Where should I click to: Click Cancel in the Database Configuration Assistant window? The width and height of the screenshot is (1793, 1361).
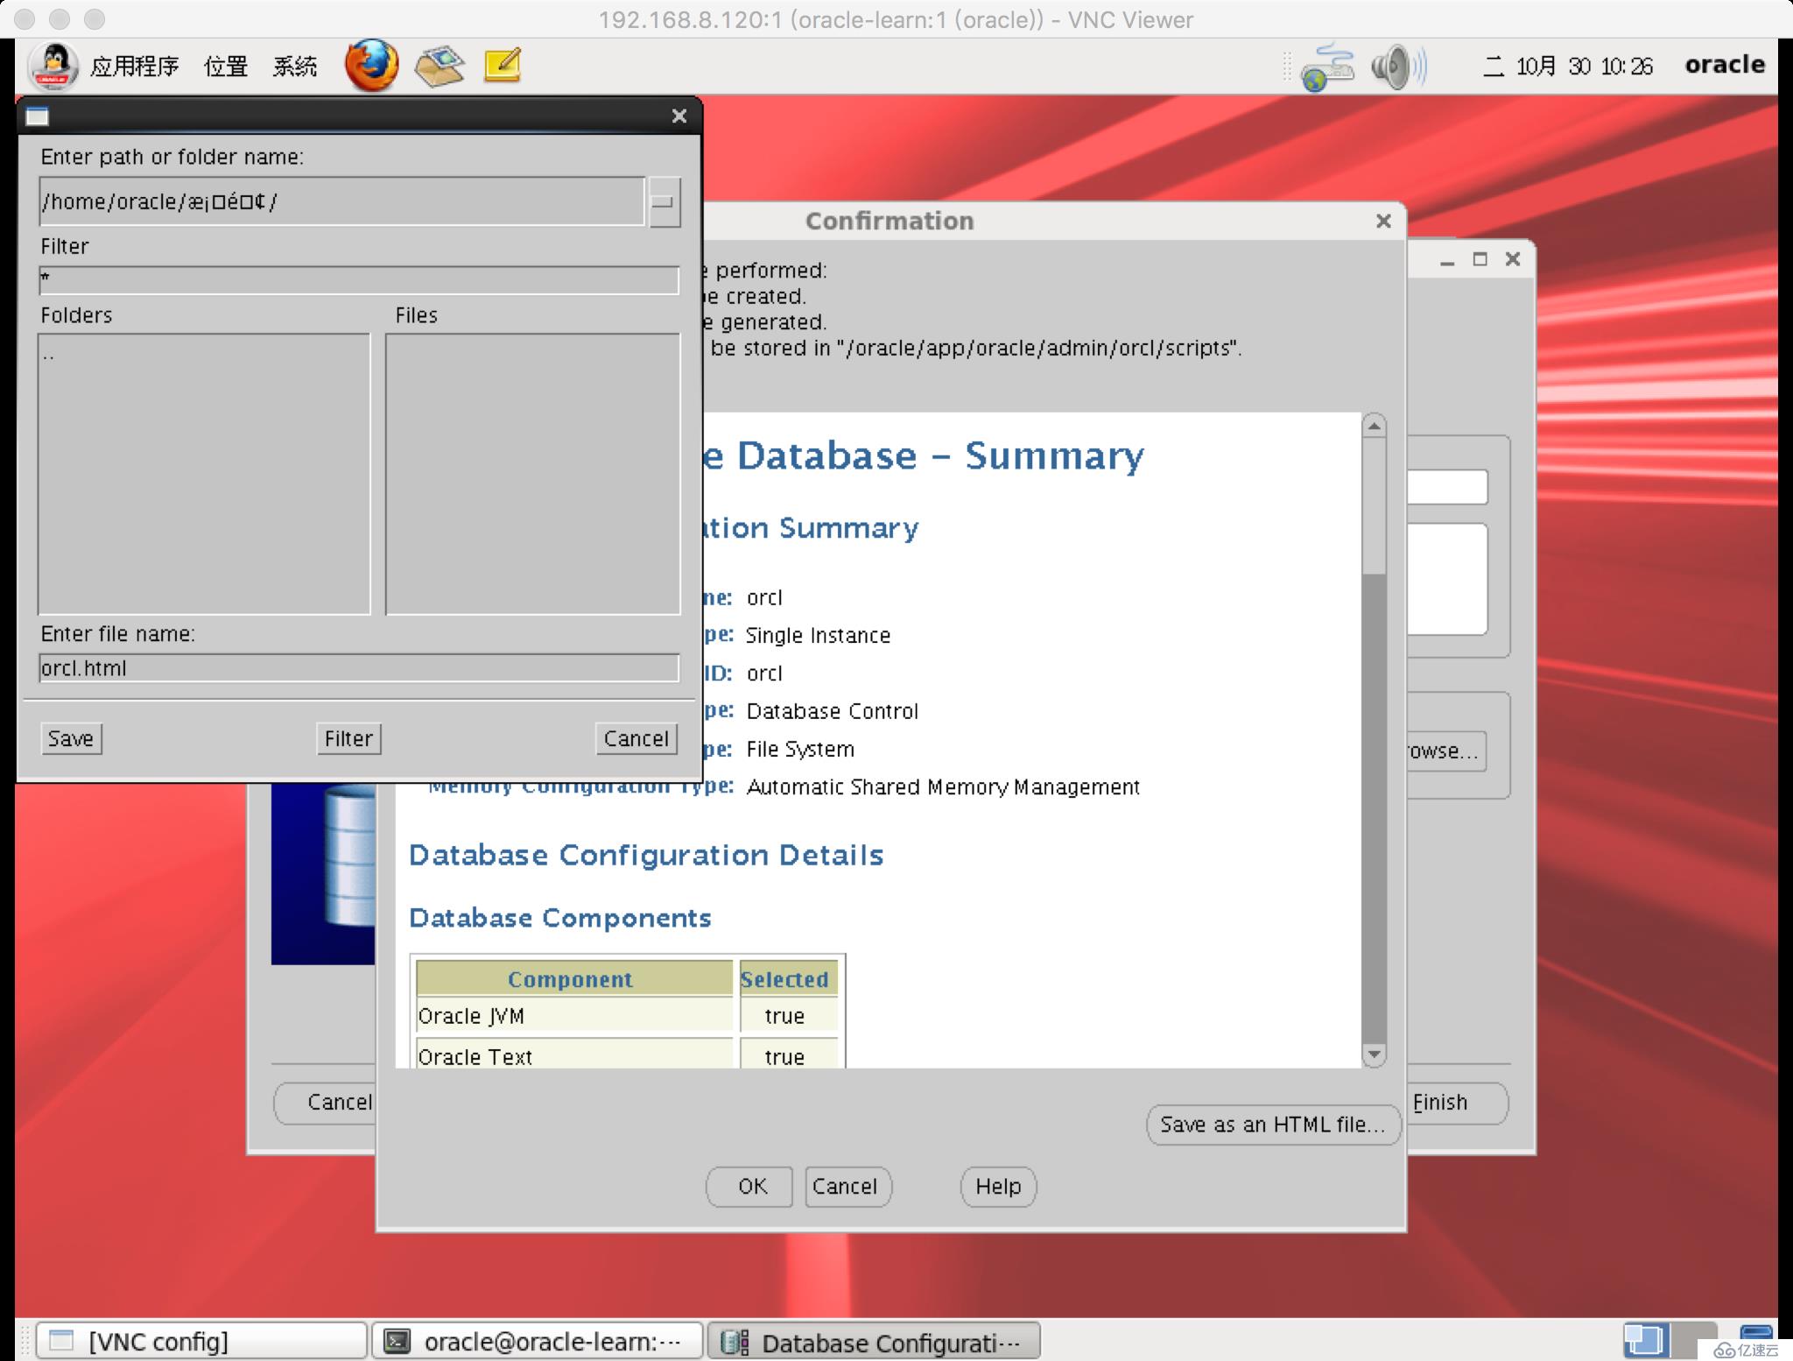tap(326, 1103)
